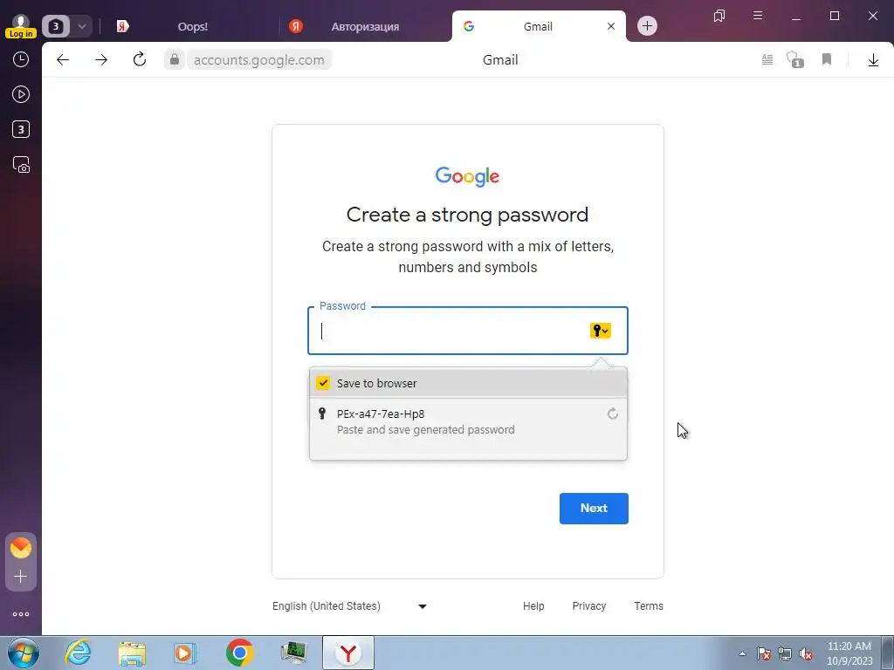Viewport: 894px width, 670px height.
Task: Expand the tab group dropdown arrow
Action: coord(81,26)
